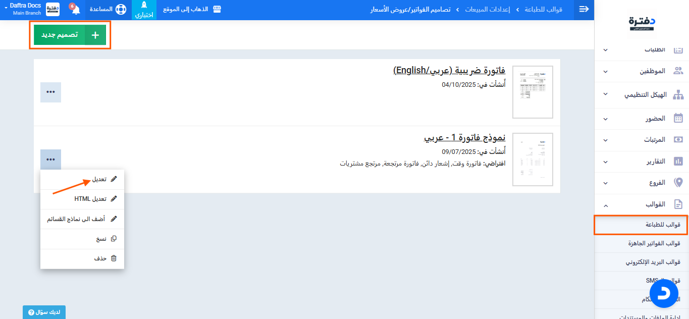Click the trash icon beside حذف

114,258
